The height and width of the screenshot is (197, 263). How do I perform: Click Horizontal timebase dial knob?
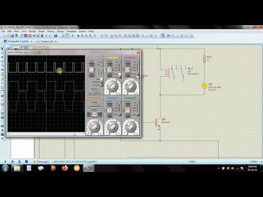pyautogui.click(x=94, y=126)
